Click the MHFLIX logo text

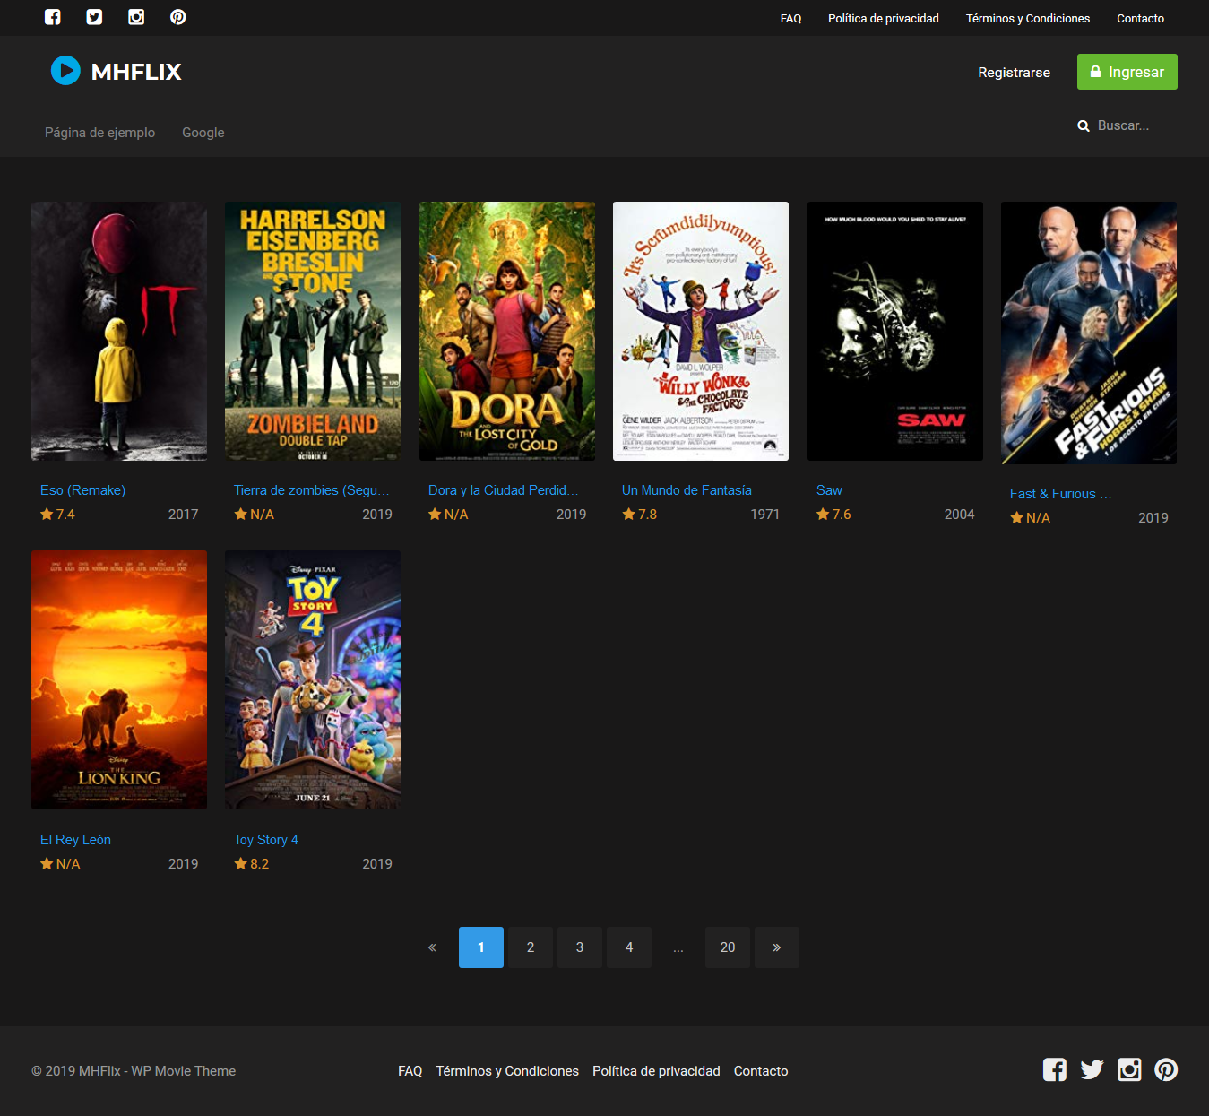pos(136,72)
